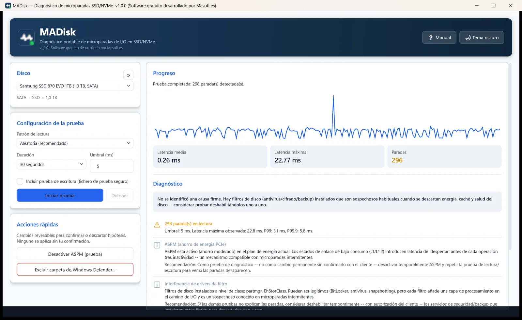Click the '298 parada(s) en lectura' heading

tap(188, 224)
